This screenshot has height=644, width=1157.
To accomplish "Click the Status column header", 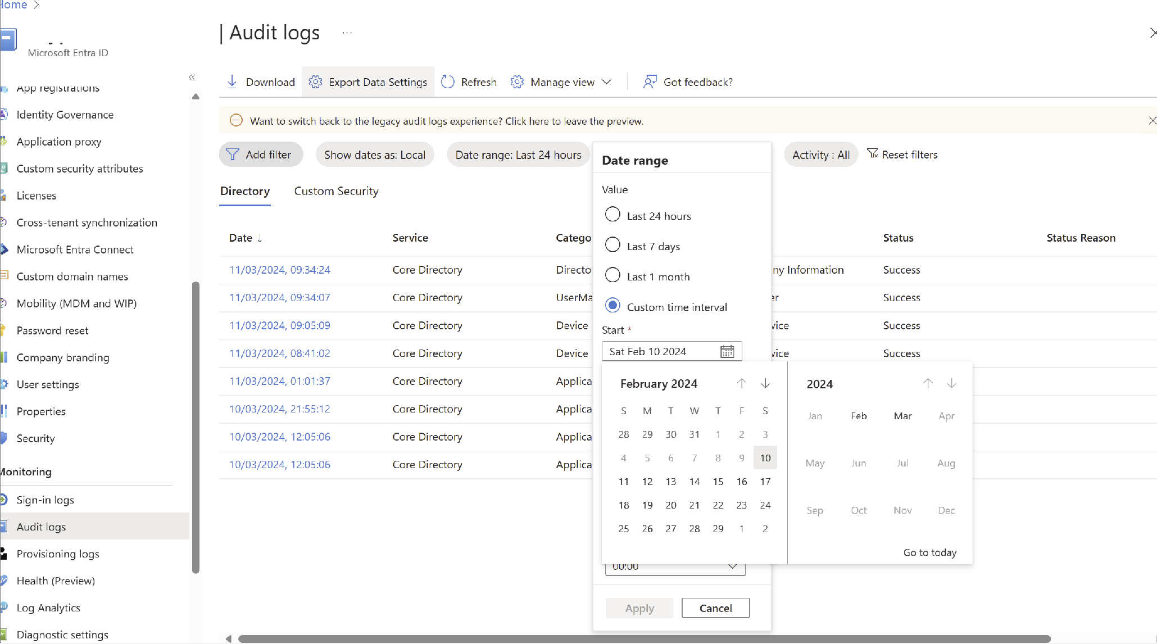I will 898,238.
